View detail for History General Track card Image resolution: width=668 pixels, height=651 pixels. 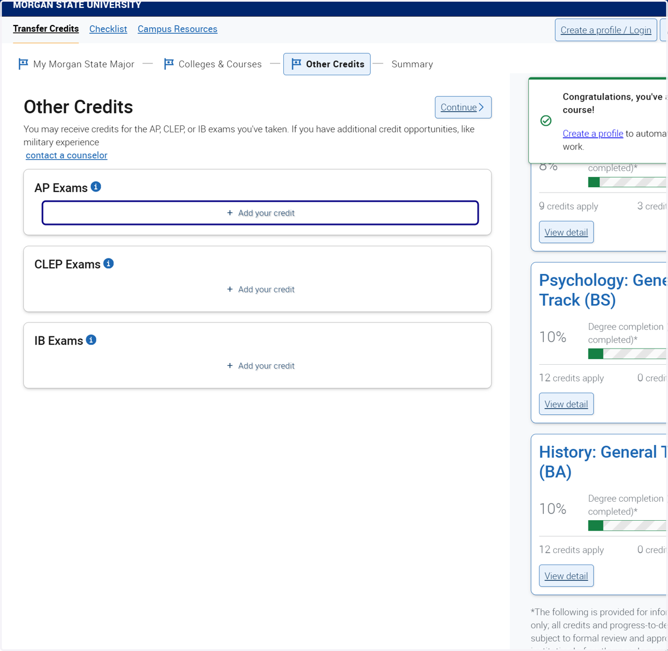click(x=566, y=576)
